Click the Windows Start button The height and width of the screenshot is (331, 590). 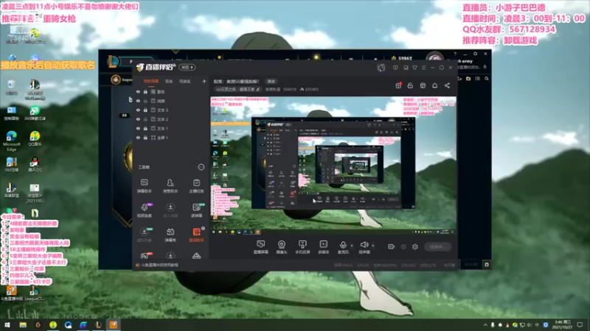point(7,325)
